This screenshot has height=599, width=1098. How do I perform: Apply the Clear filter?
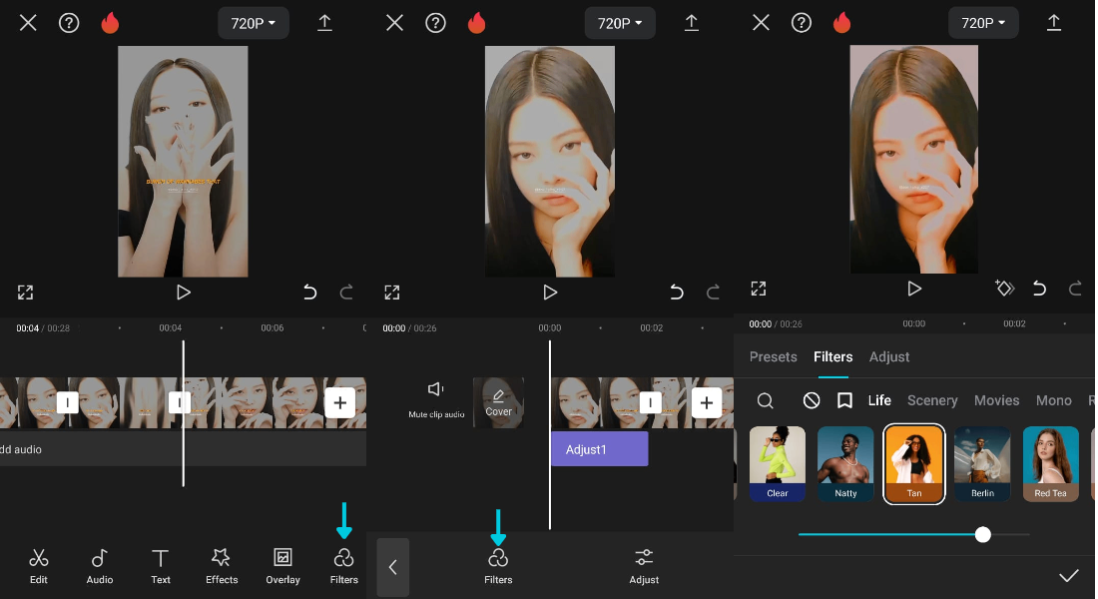[778, 464]
